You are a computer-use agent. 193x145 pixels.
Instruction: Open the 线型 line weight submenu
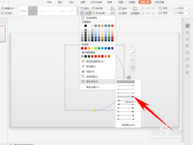(98, 72)
